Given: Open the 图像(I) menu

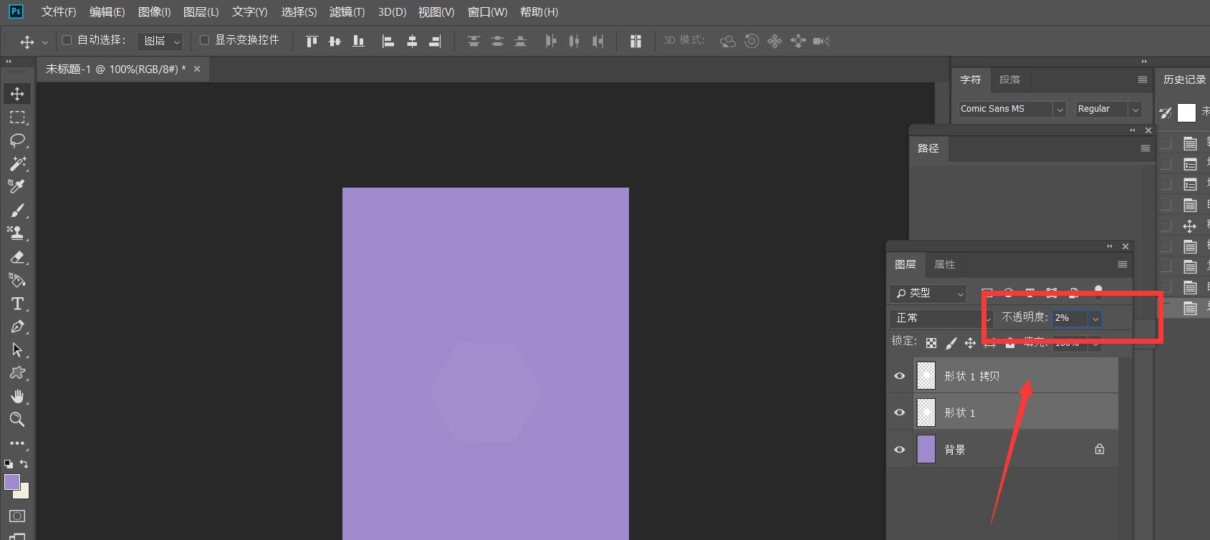Looking at the screenshot, I should (x=154, y=12).
